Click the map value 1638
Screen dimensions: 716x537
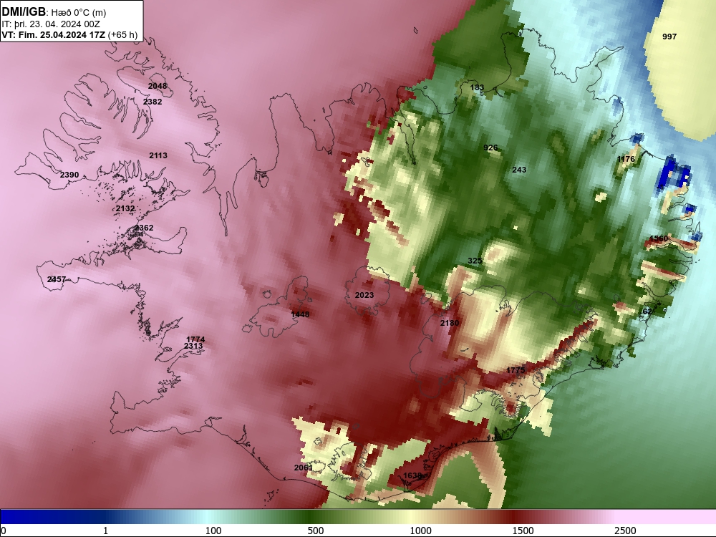point(412,475)
